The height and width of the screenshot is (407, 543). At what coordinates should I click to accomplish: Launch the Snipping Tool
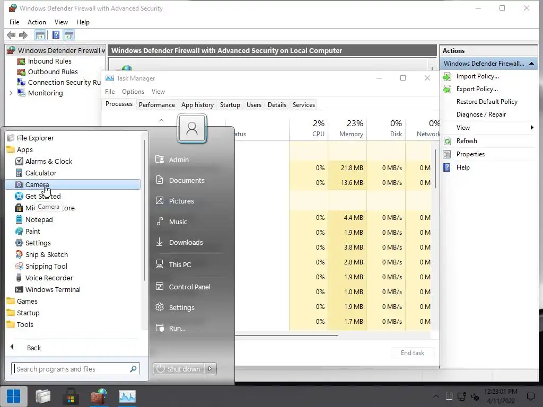(x=46, y=267)
